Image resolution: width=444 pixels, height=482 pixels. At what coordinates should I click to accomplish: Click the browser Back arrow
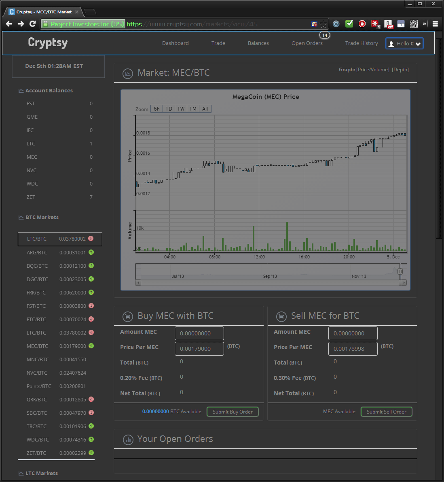(x=9, y=24)
